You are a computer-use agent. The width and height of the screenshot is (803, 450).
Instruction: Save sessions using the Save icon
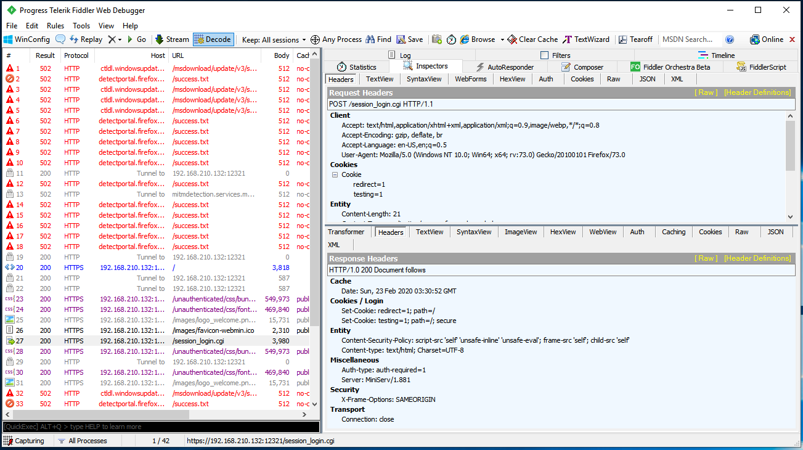[410, 39]
